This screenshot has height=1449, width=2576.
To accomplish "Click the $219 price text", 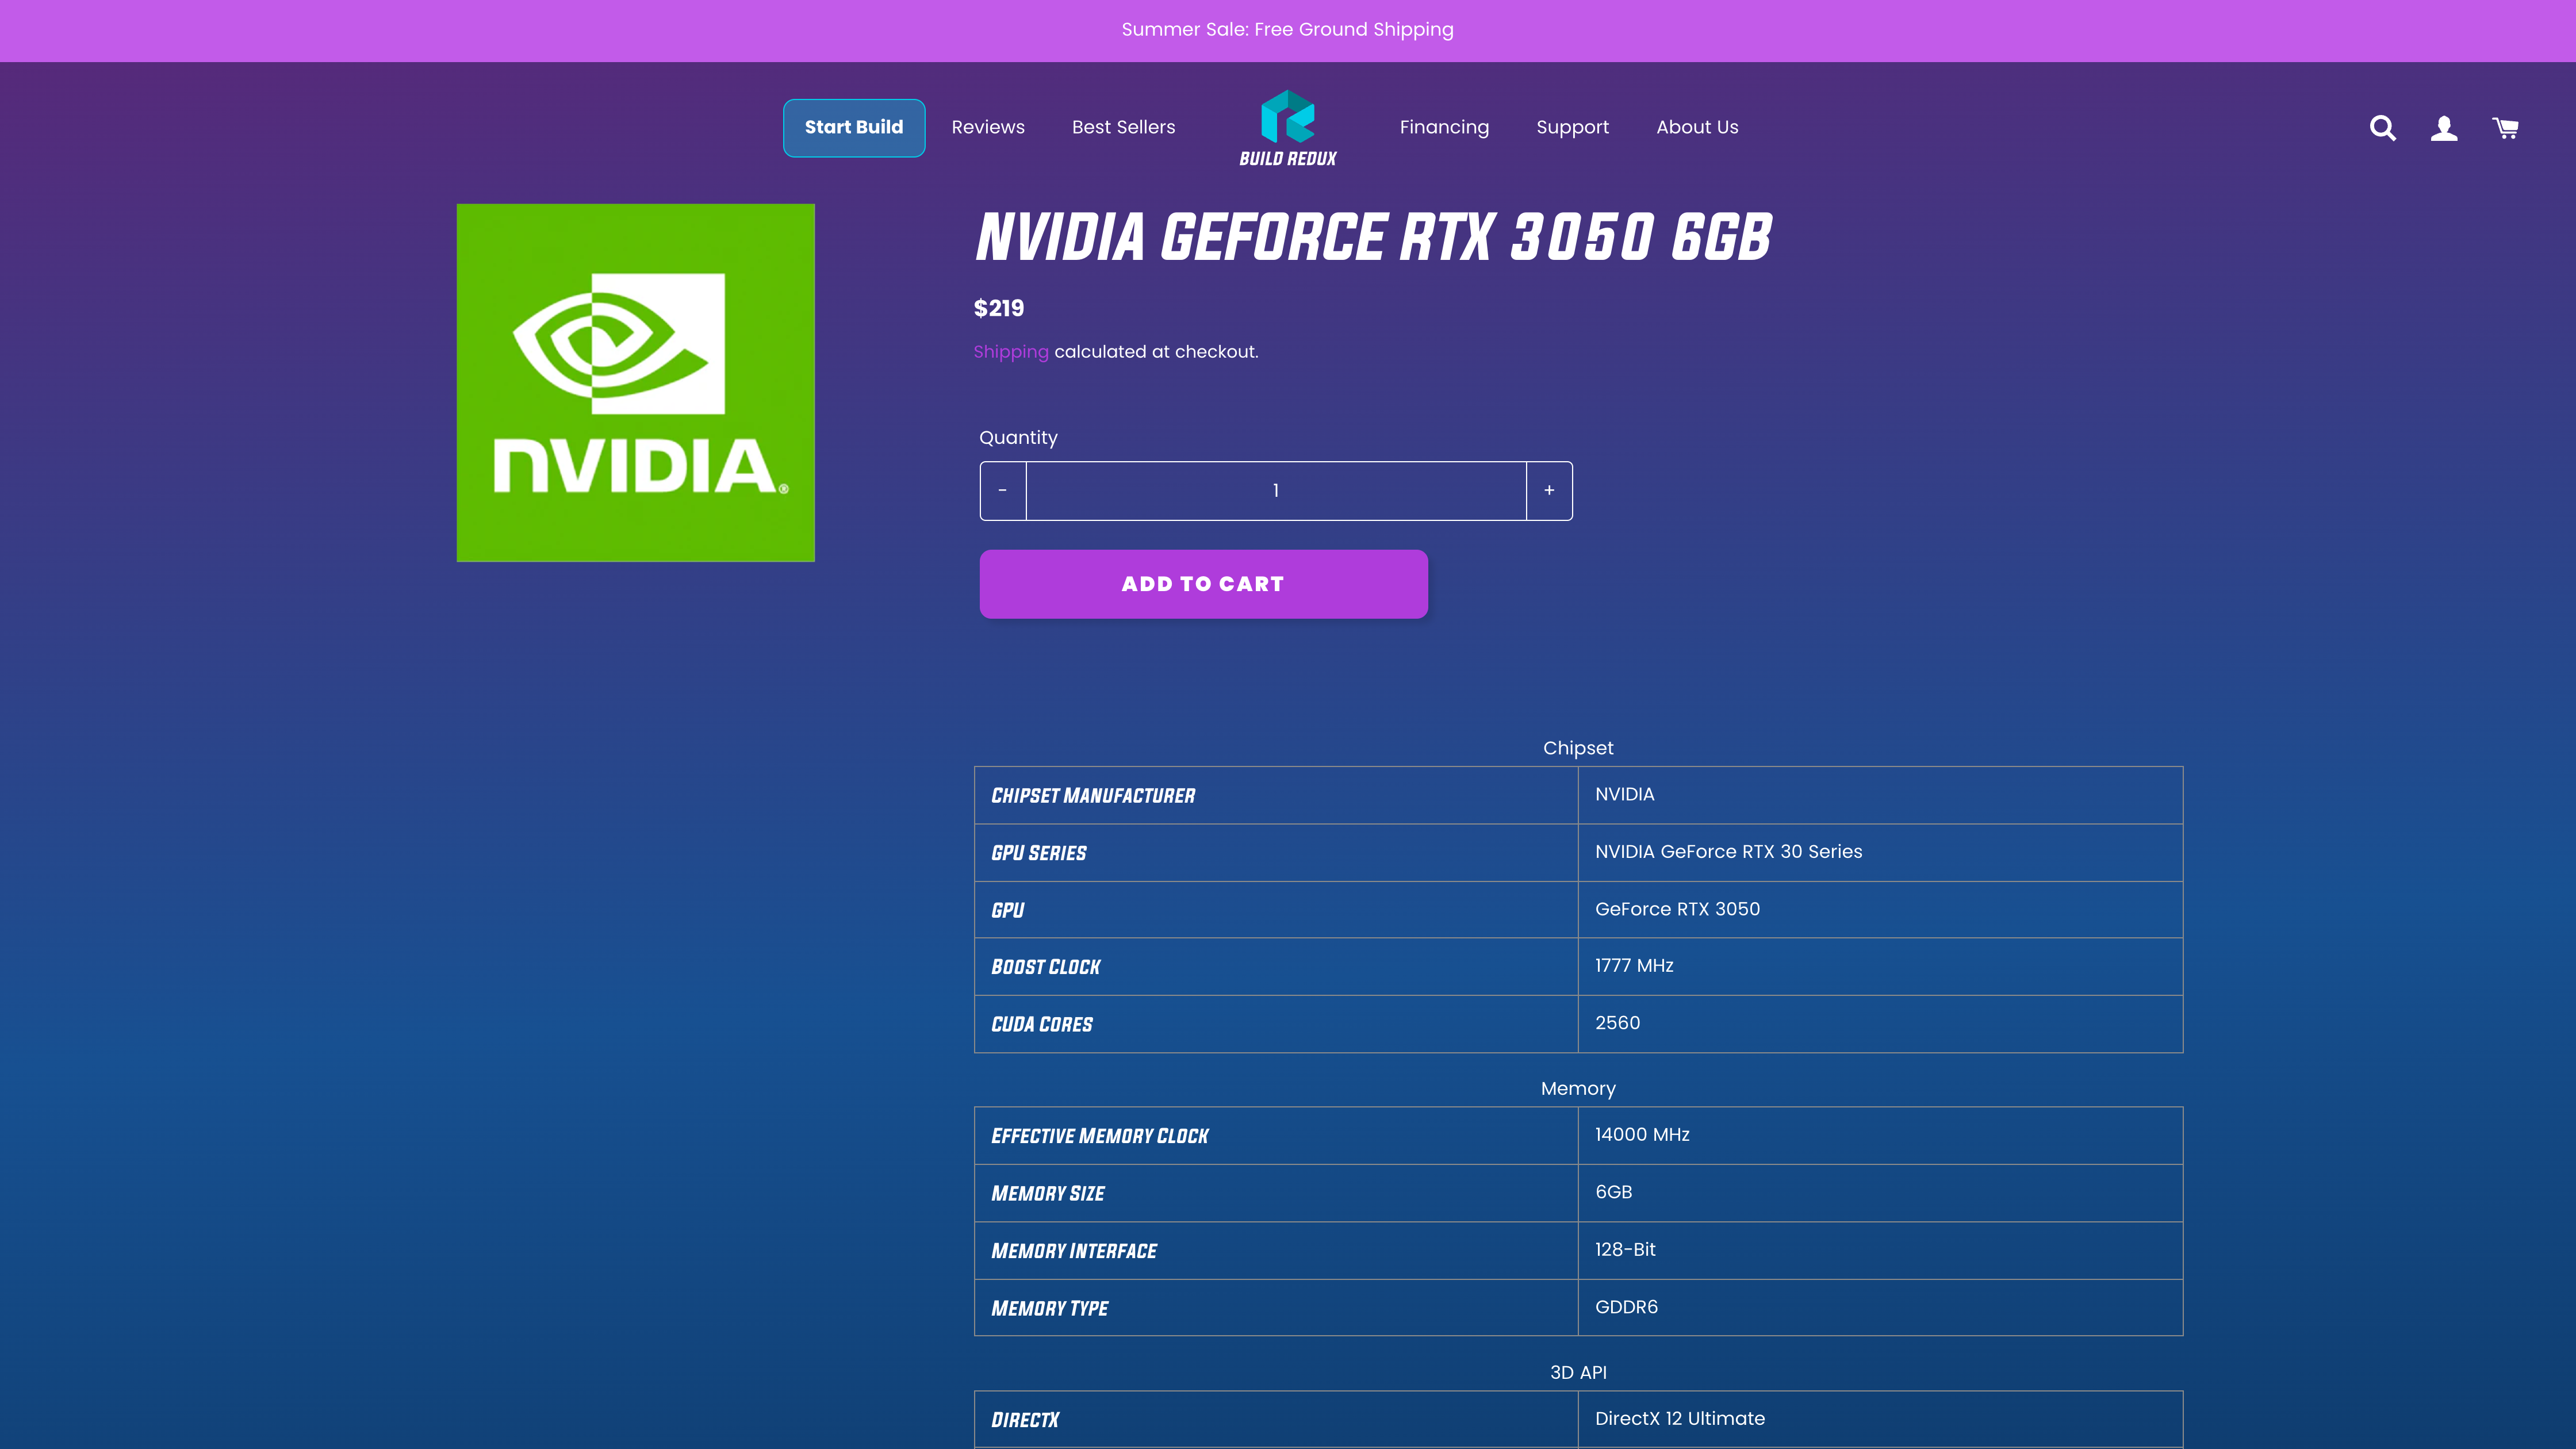I will [x=999, y=309].
